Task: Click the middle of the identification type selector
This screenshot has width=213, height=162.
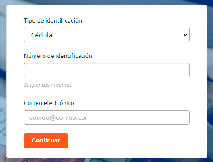Action: coord(107,35)
